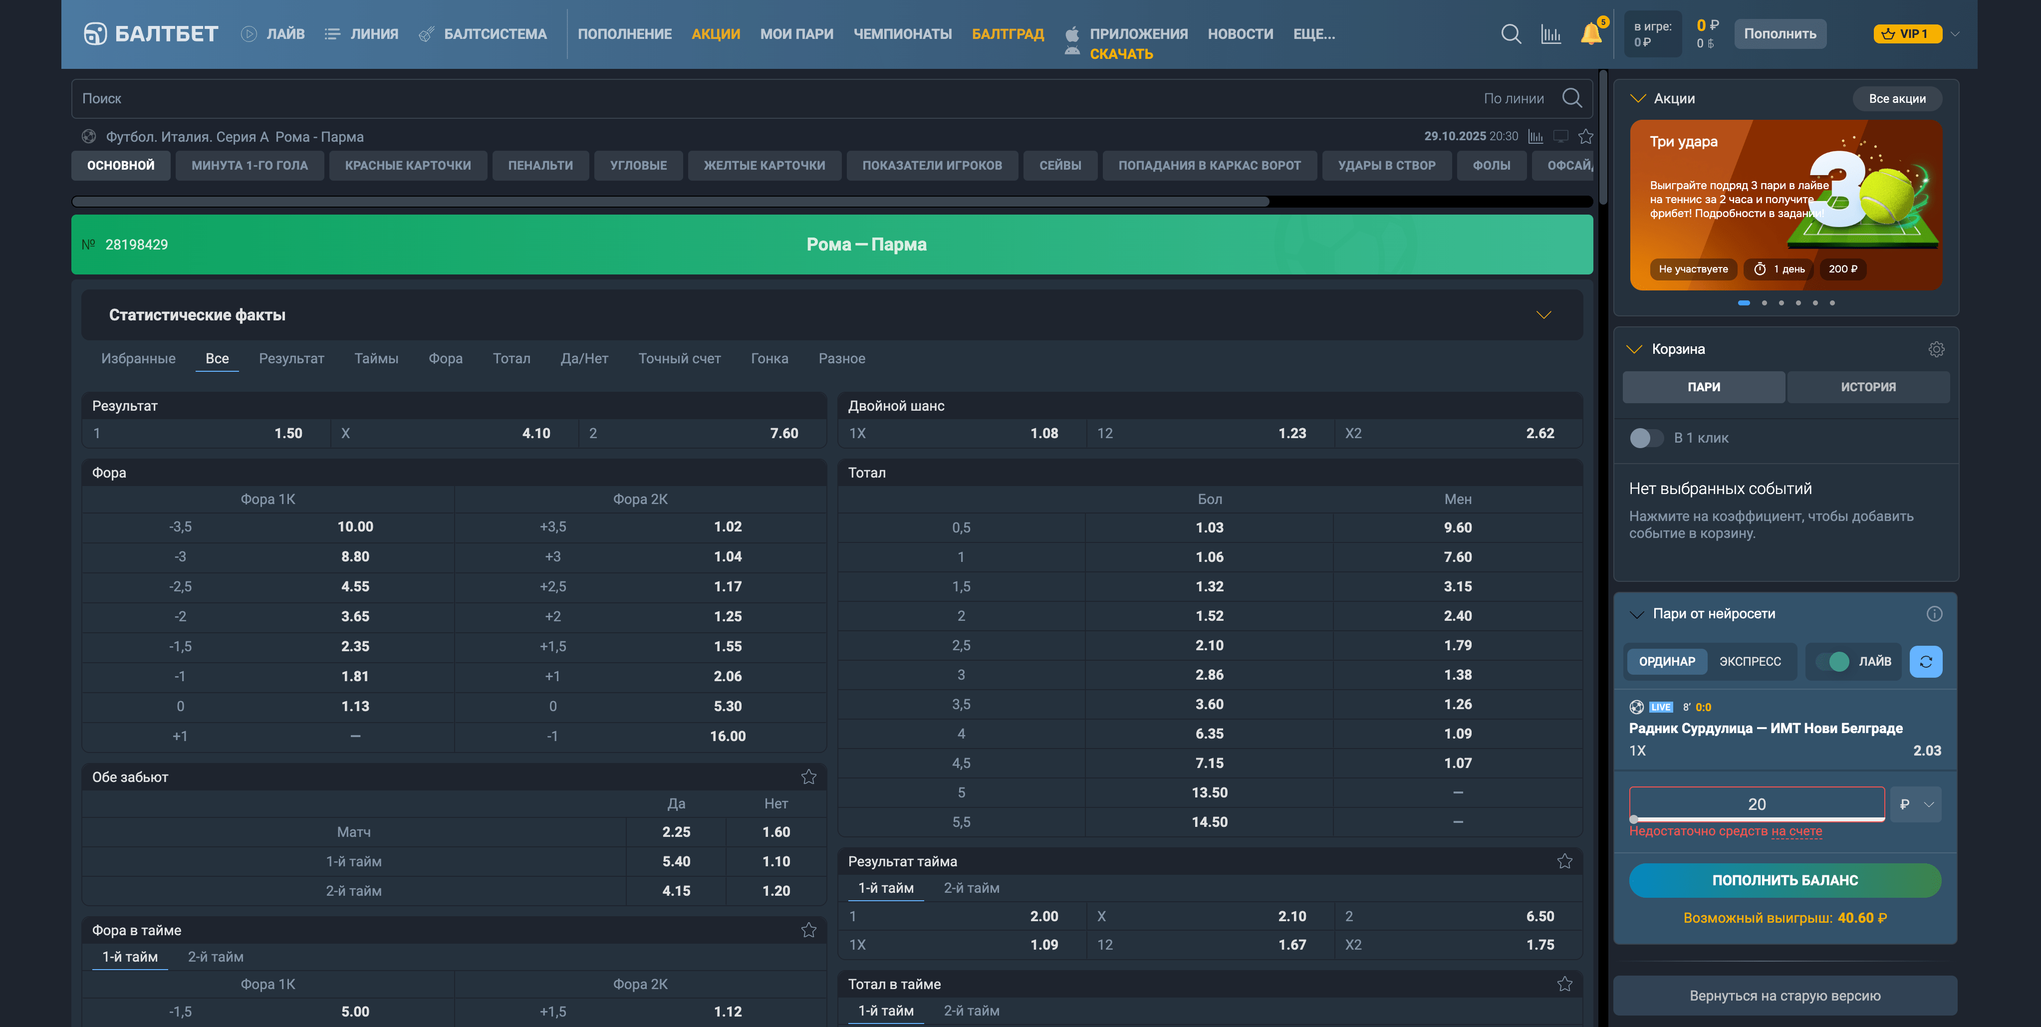Star the Результат тайма market
The image size is (2041, 1027).
[1564, 861]
